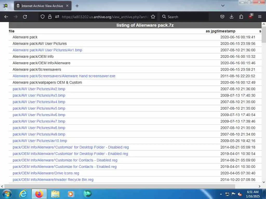Click the vertical scrollbar down arrow
266x199 pixels.
264,182
